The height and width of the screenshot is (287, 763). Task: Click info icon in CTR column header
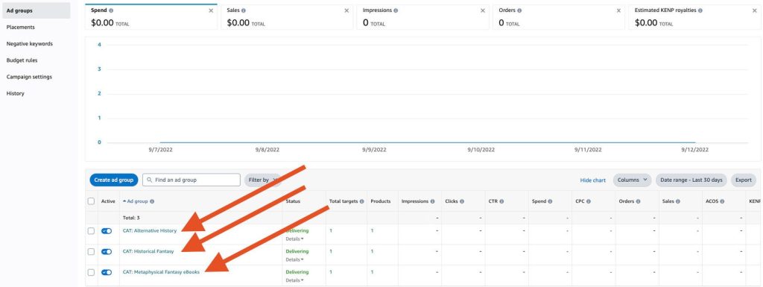(x=501, y=201)
